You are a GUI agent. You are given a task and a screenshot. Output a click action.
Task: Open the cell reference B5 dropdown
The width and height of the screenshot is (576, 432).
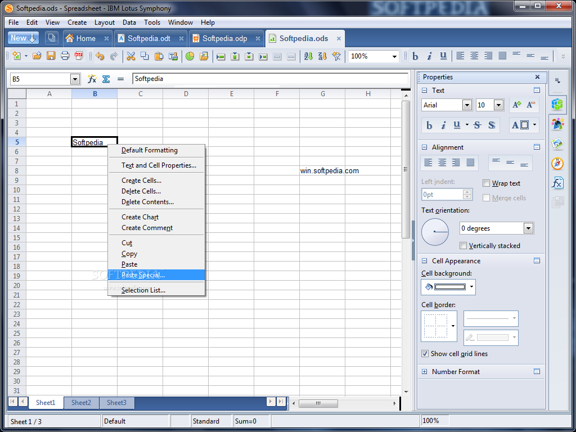(75, 79)
